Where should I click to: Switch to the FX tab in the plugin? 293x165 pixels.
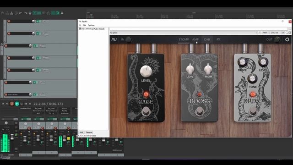coord(218,39)
